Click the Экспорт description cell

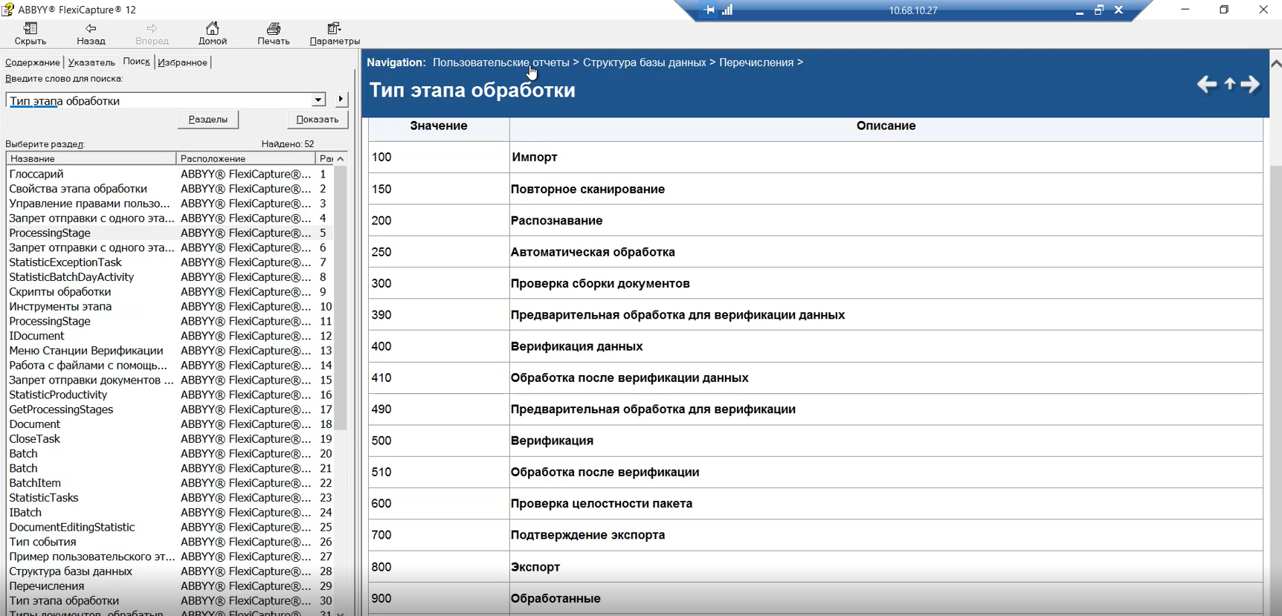click(886, 567)
